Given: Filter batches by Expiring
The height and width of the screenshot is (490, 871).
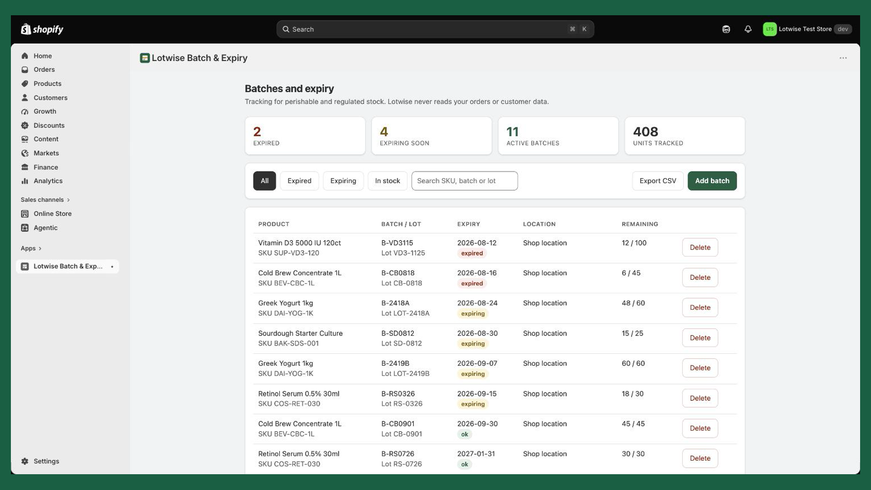Looking at the screenshot, I should coord(343,181).
